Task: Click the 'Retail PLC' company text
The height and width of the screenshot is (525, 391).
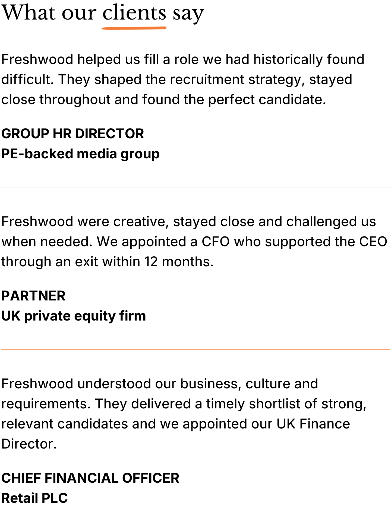Action: click(x=34, y=498)
